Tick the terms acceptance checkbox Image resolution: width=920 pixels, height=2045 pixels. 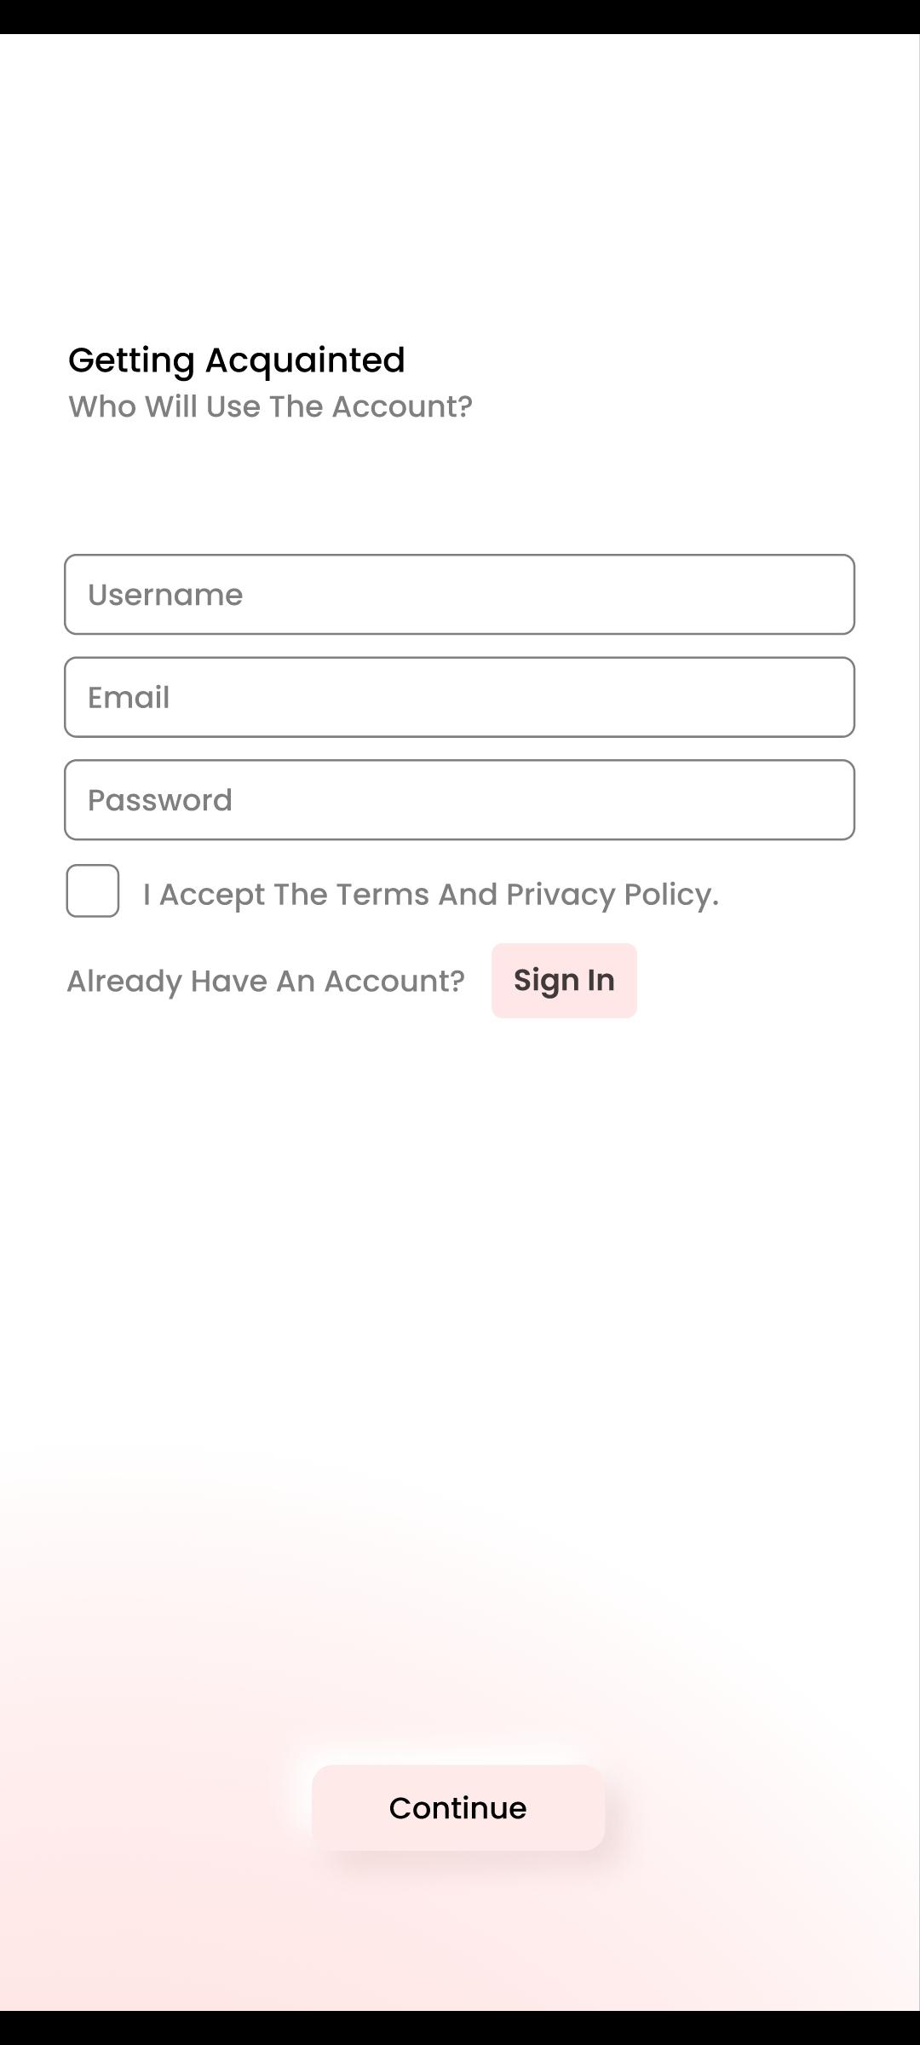point(93,891)
